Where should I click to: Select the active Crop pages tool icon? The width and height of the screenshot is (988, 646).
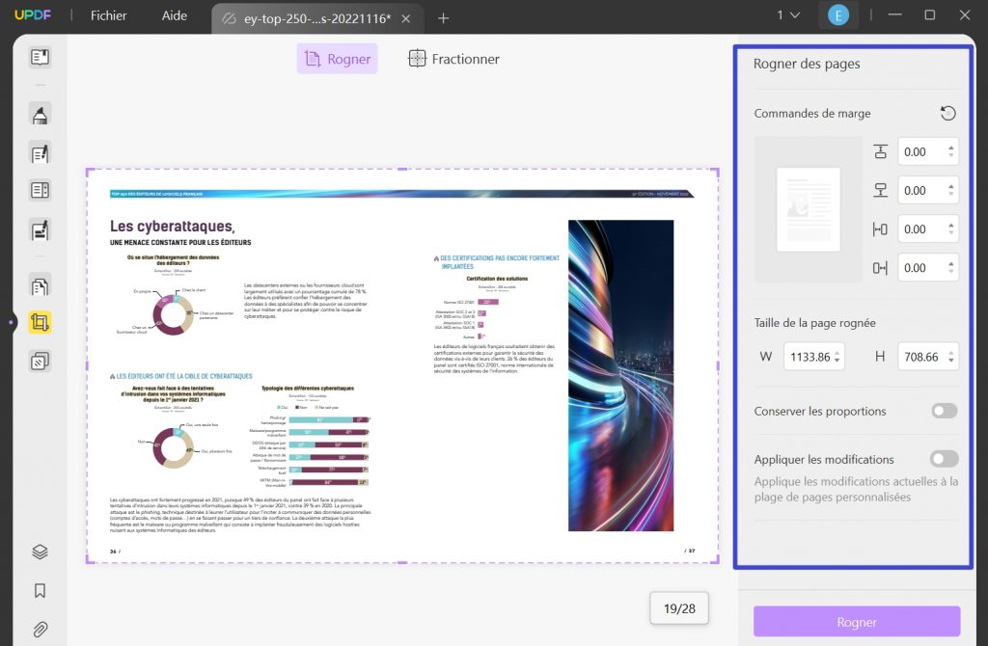coord(40,323)
